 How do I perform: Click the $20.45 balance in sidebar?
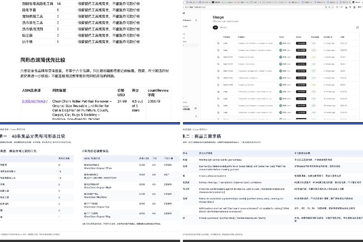pos(186,109)
